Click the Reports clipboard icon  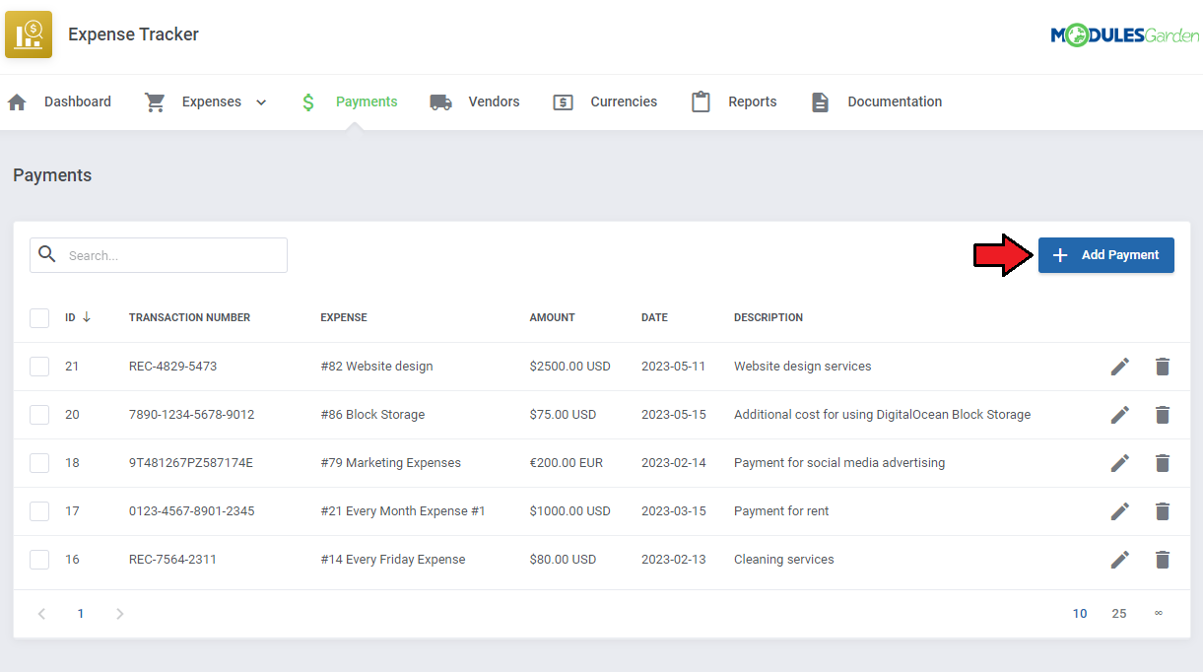tap(701, 101)
